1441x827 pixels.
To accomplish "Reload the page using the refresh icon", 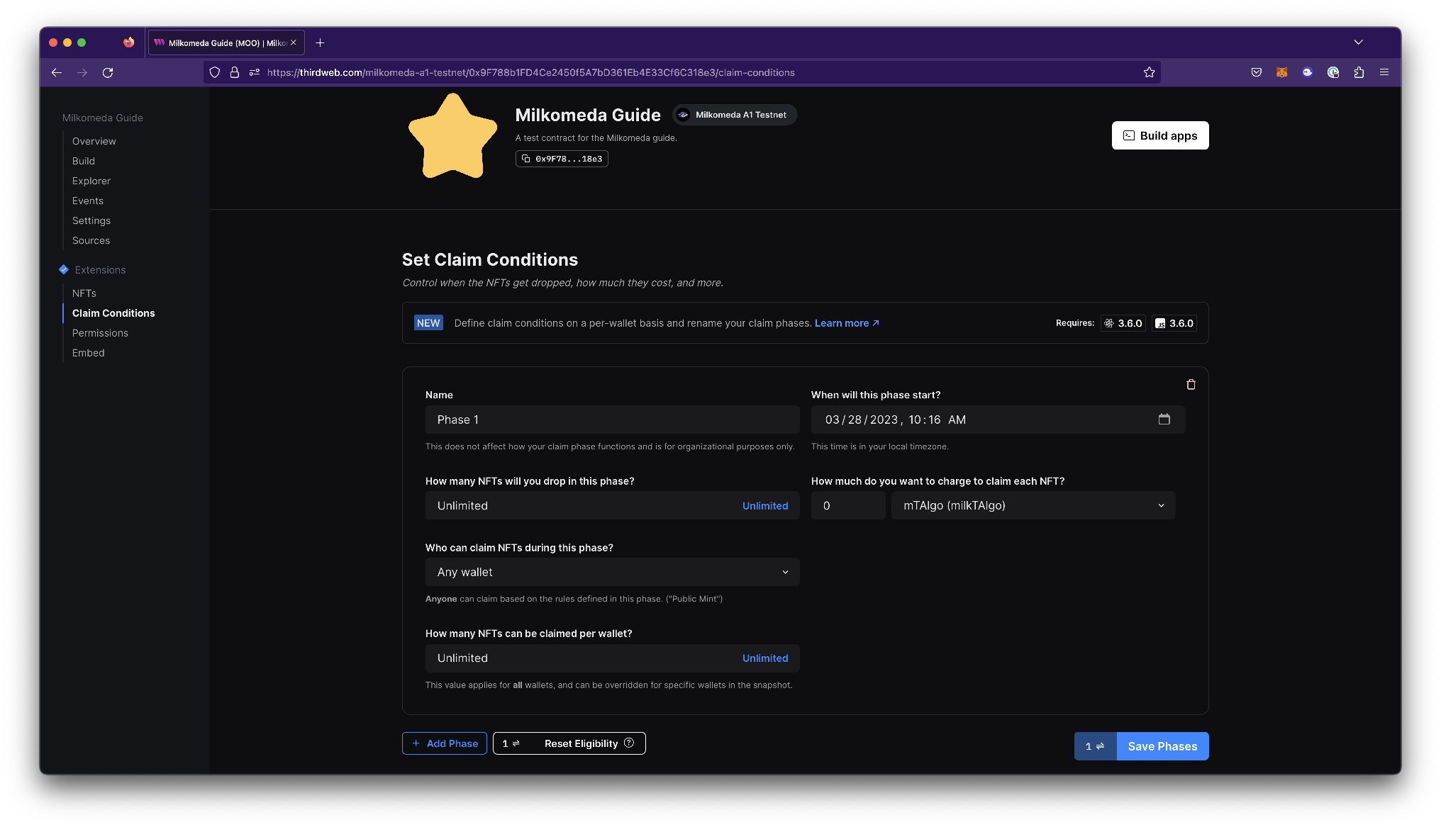I will [x=108, y=72].
